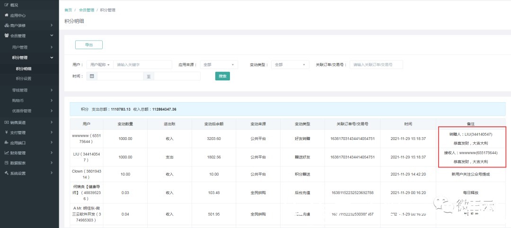Click the start time input field
This screenshot has width=511, height=228.
[120, 76]
